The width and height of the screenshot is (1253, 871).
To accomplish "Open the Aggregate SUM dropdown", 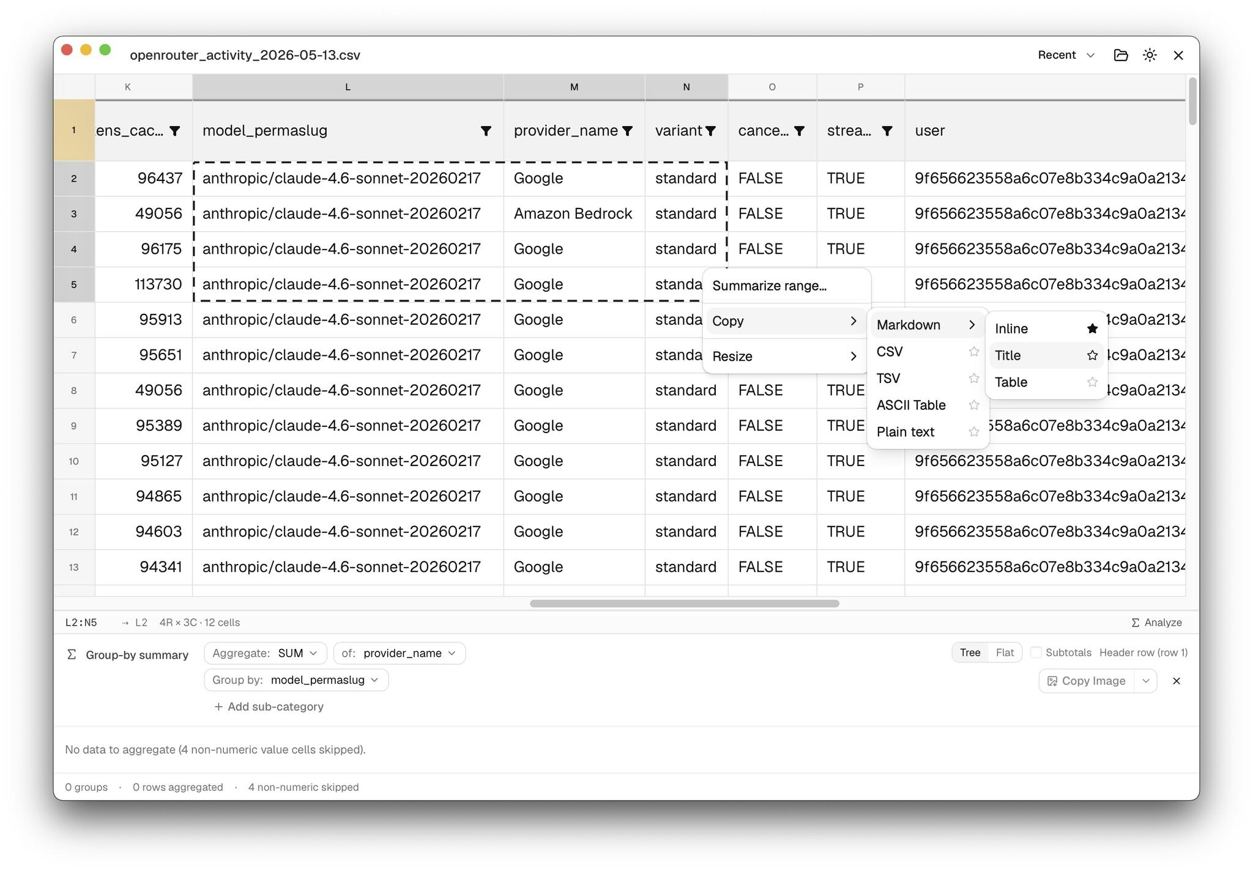I will click(265, 653).
